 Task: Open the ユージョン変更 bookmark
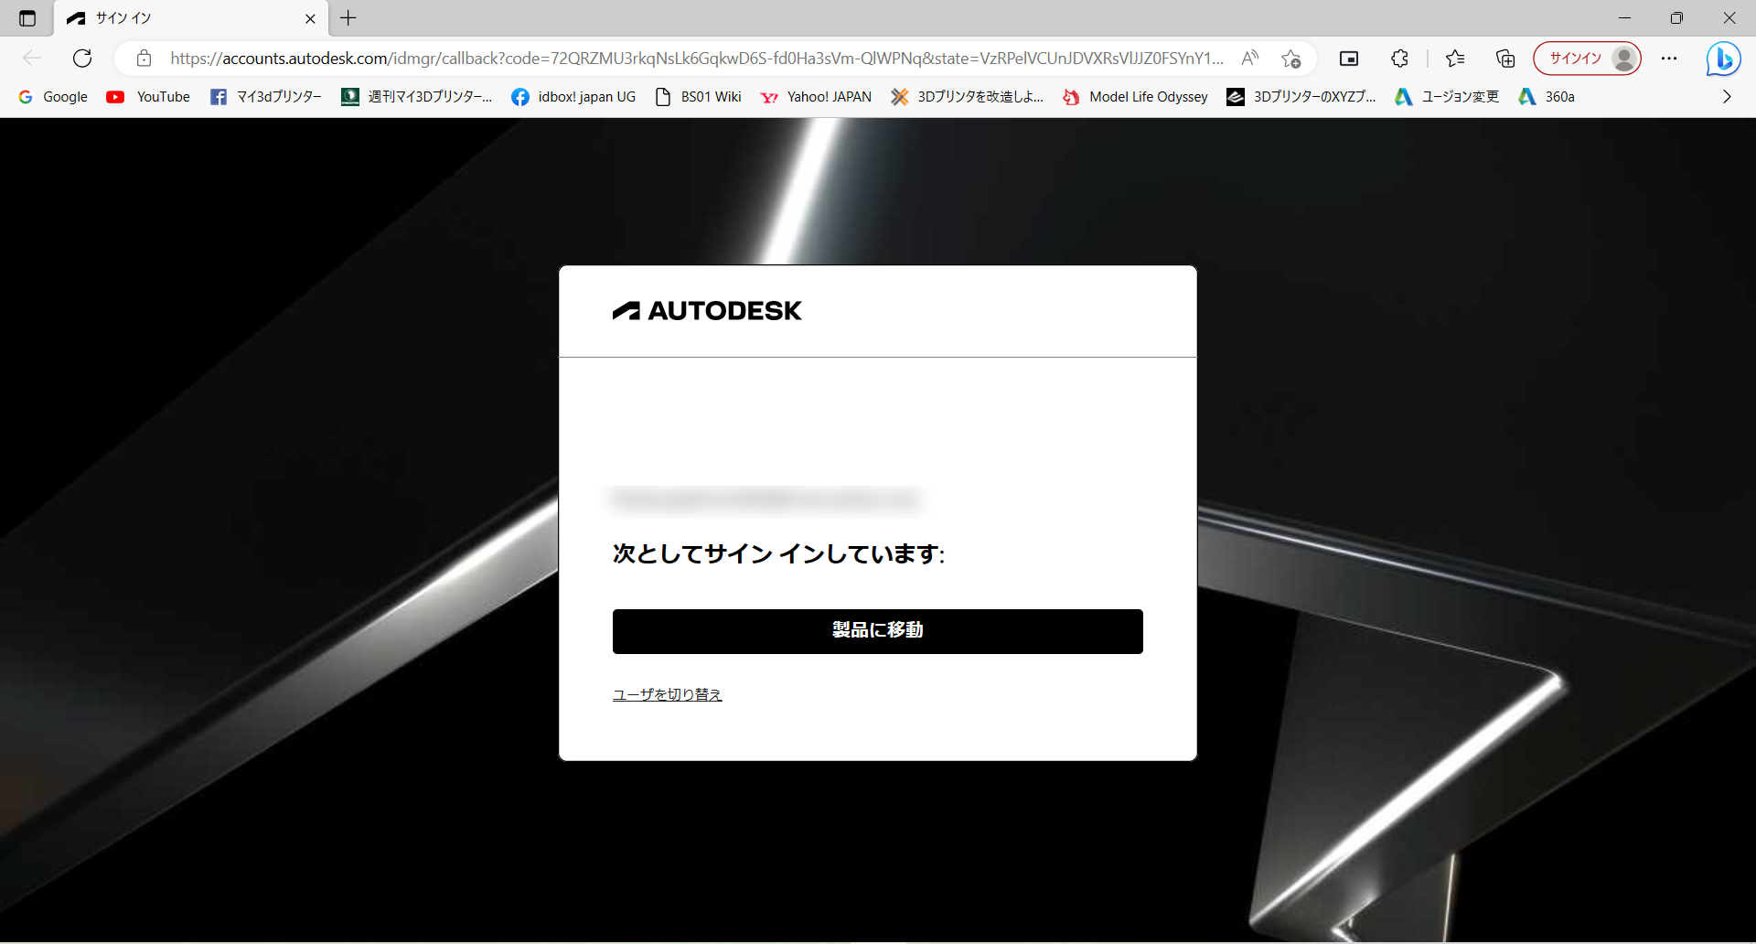click(1447, 97)
